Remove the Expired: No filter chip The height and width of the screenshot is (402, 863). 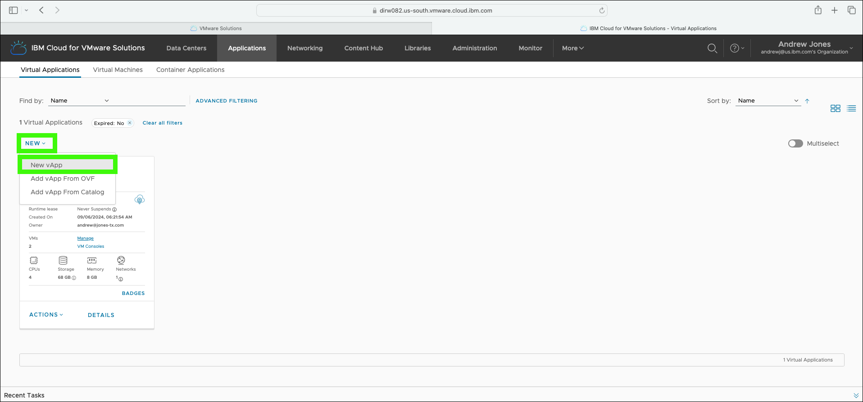pyautogui.click(x=130, y=123)
